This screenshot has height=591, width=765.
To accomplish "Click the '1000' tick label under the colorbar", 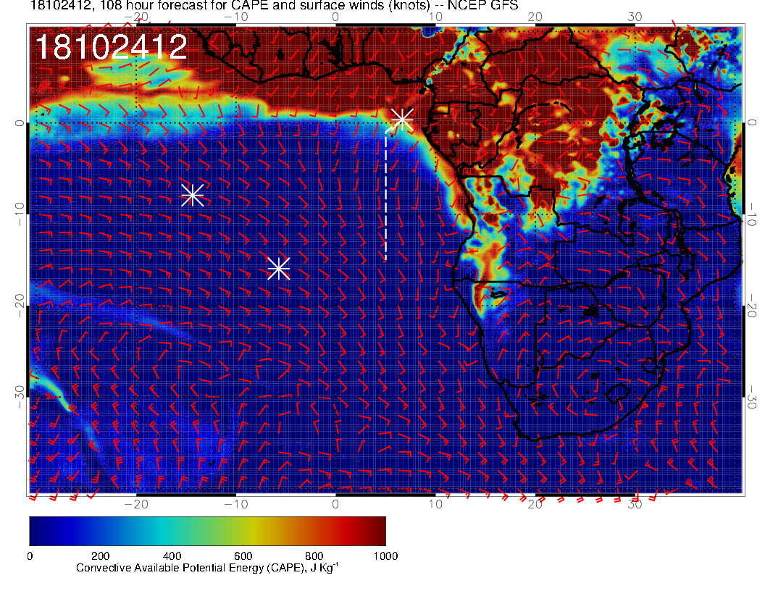I will 385,556.
